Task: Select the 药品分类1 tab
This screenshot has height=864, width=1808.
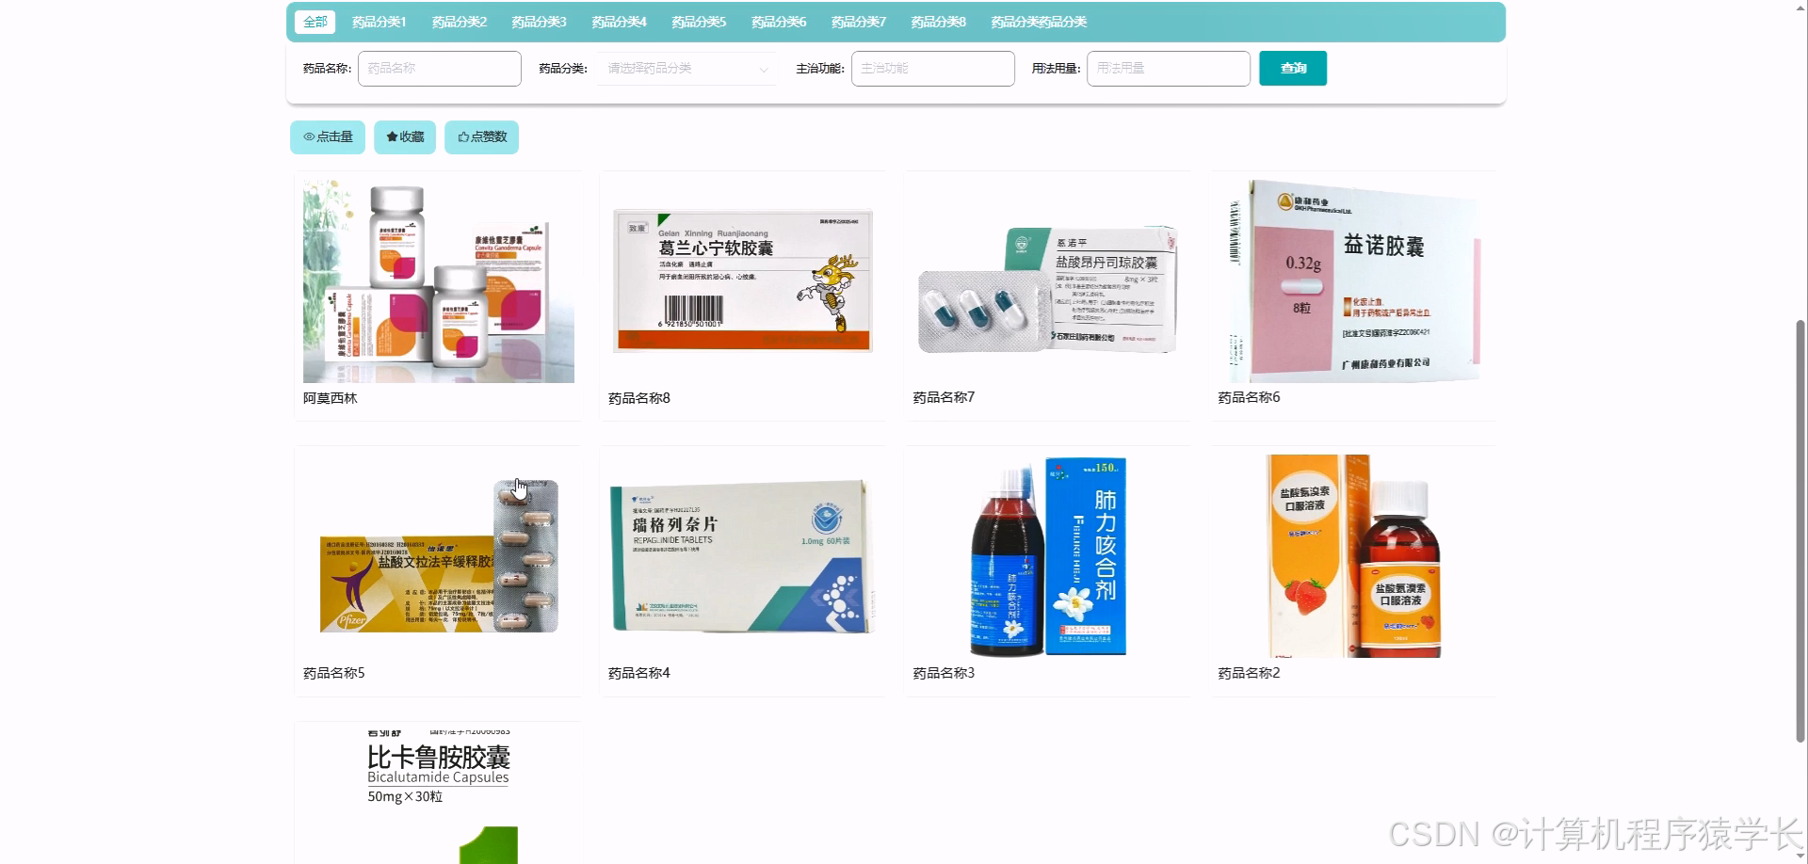Action: point(377,21)
